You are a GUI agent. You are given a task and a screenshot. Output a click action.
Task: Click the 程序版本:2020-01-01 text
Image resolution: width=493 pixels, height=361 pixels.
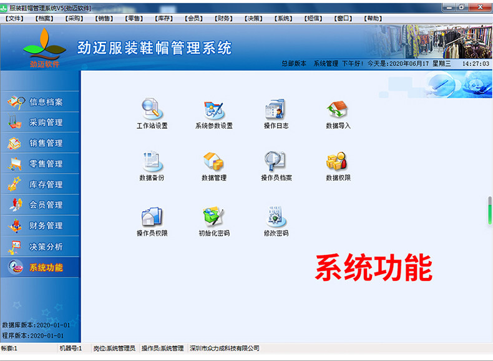click(32, 336)
